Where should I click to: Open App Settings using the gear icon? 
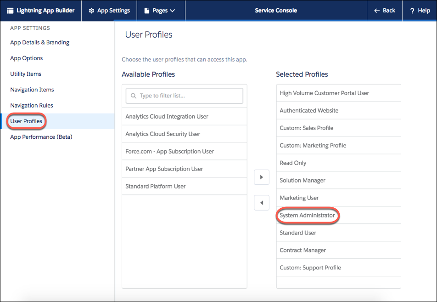(x=92, y=10)
